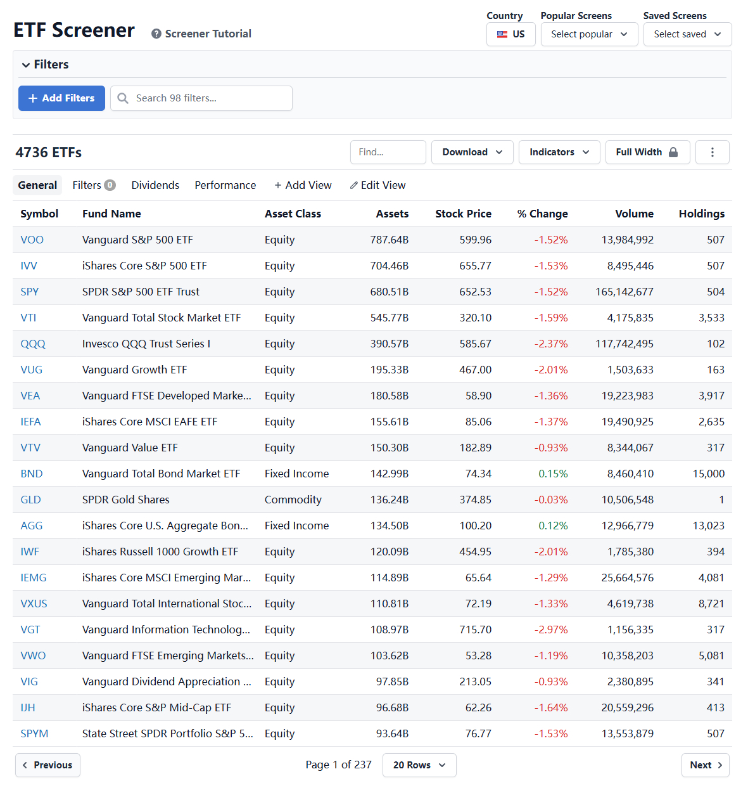
Task: Click the 0.15% change value for BND
Action: (553, 474)
